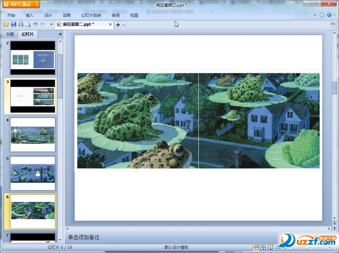Close the slide thumbnail pane
Image resolution: width=339 pixels, height=253 pixels.
pos(60,34)
